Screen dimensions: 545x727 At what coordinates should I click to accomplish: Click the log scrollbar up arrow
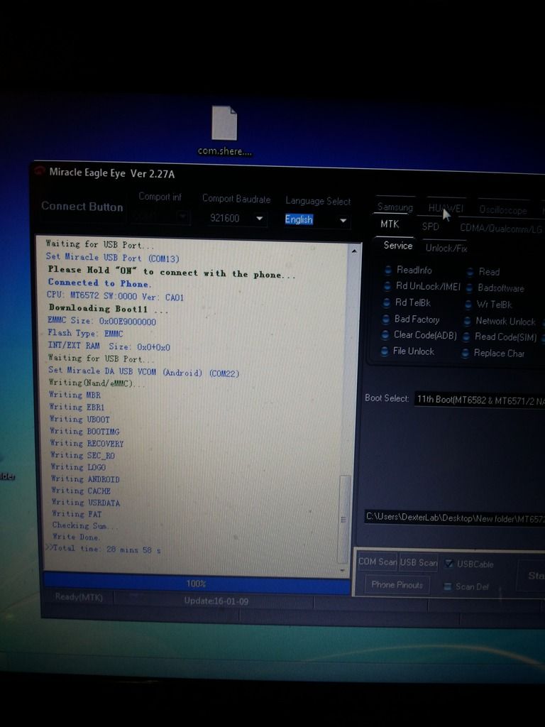[354, 251]
